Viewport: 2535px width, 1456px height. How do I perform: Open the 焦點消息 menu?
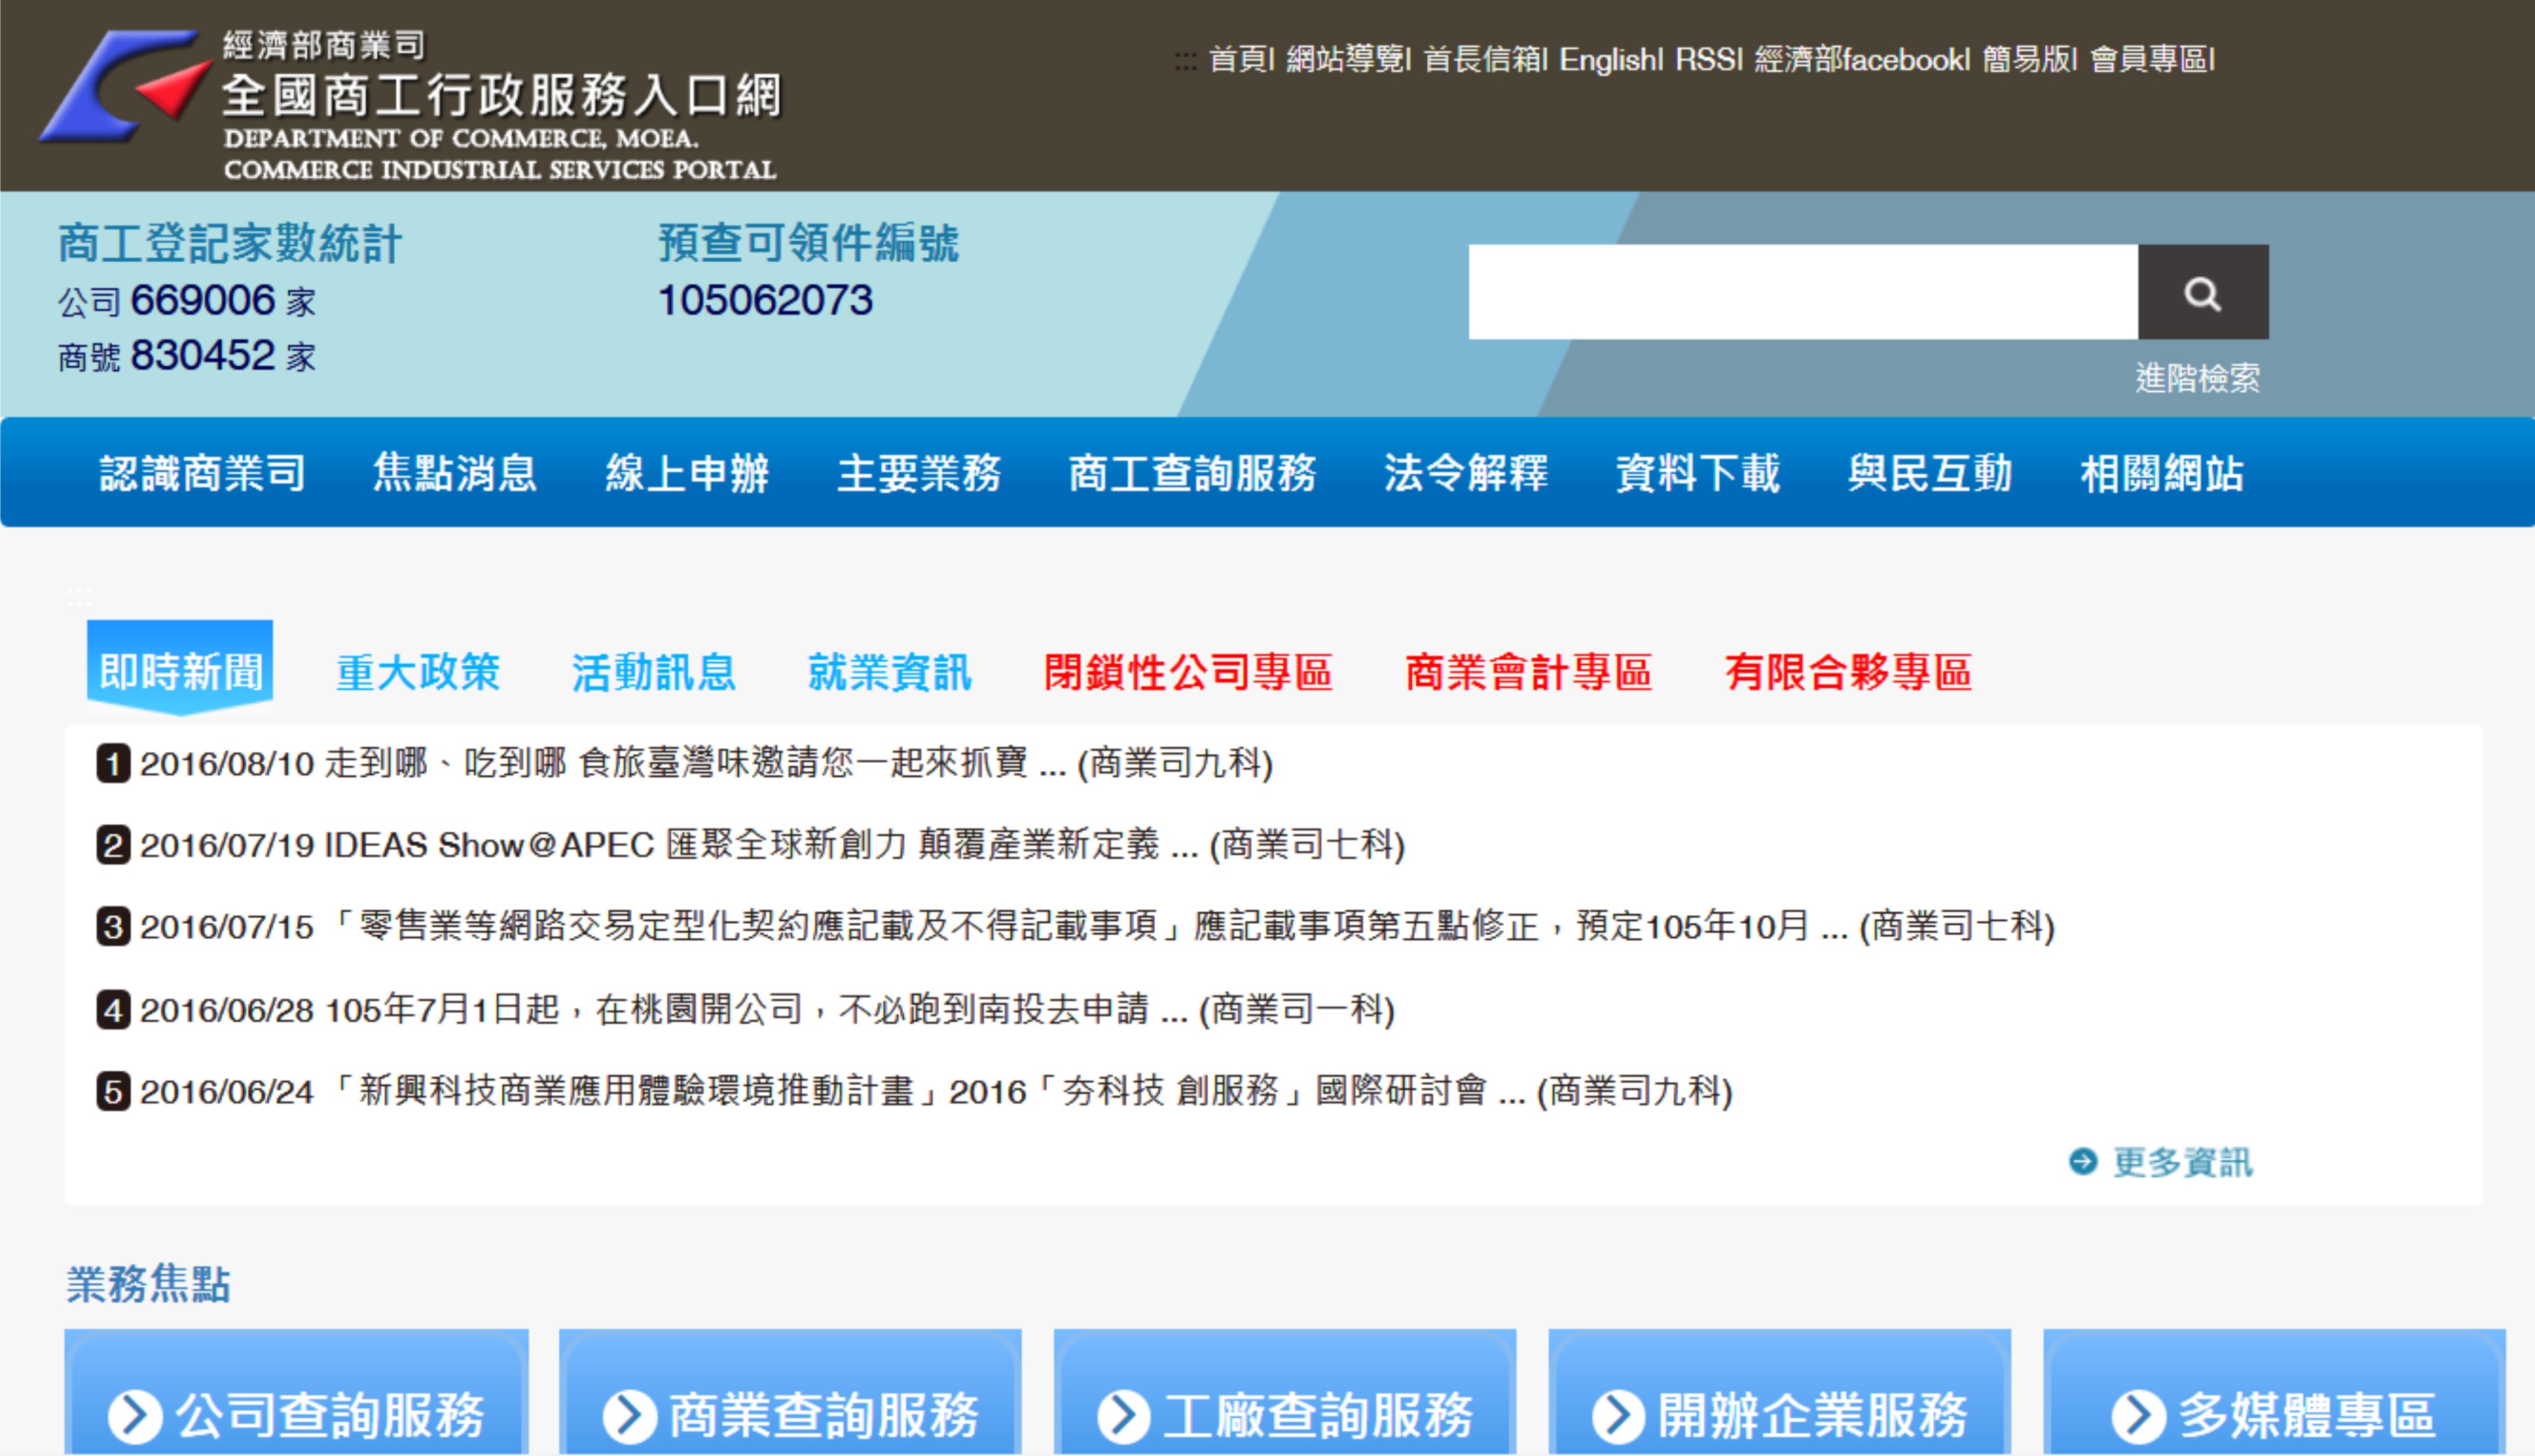pyautogui.click(x=455, y=473)
